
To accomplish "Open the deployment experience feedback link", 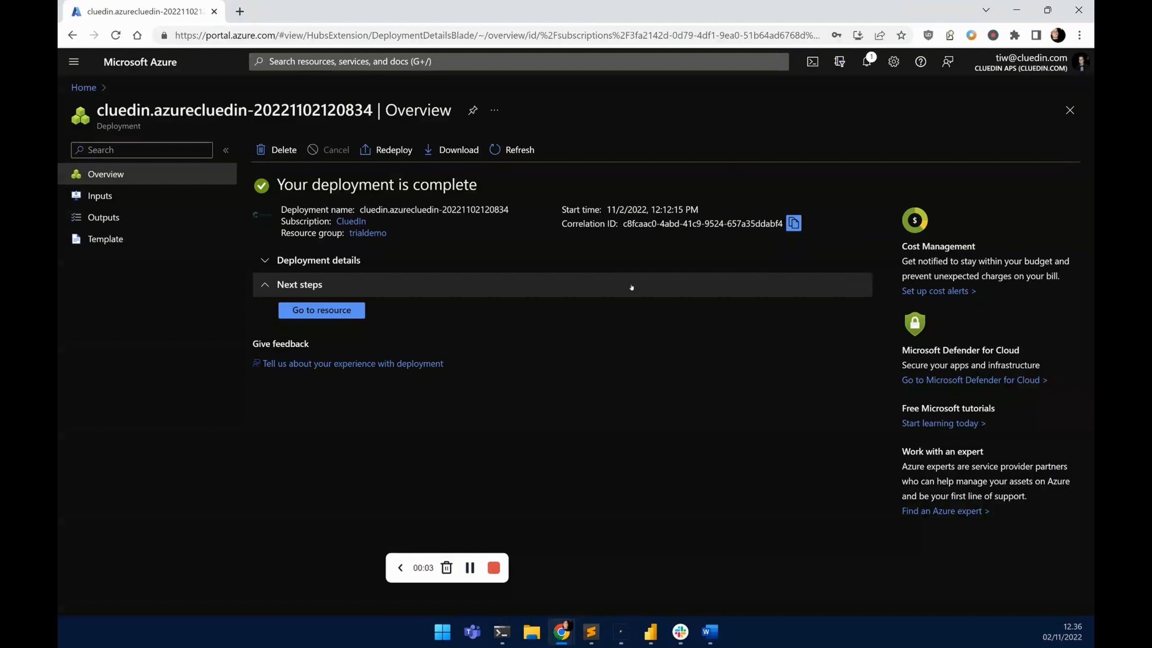I will [x=352, y=364].
